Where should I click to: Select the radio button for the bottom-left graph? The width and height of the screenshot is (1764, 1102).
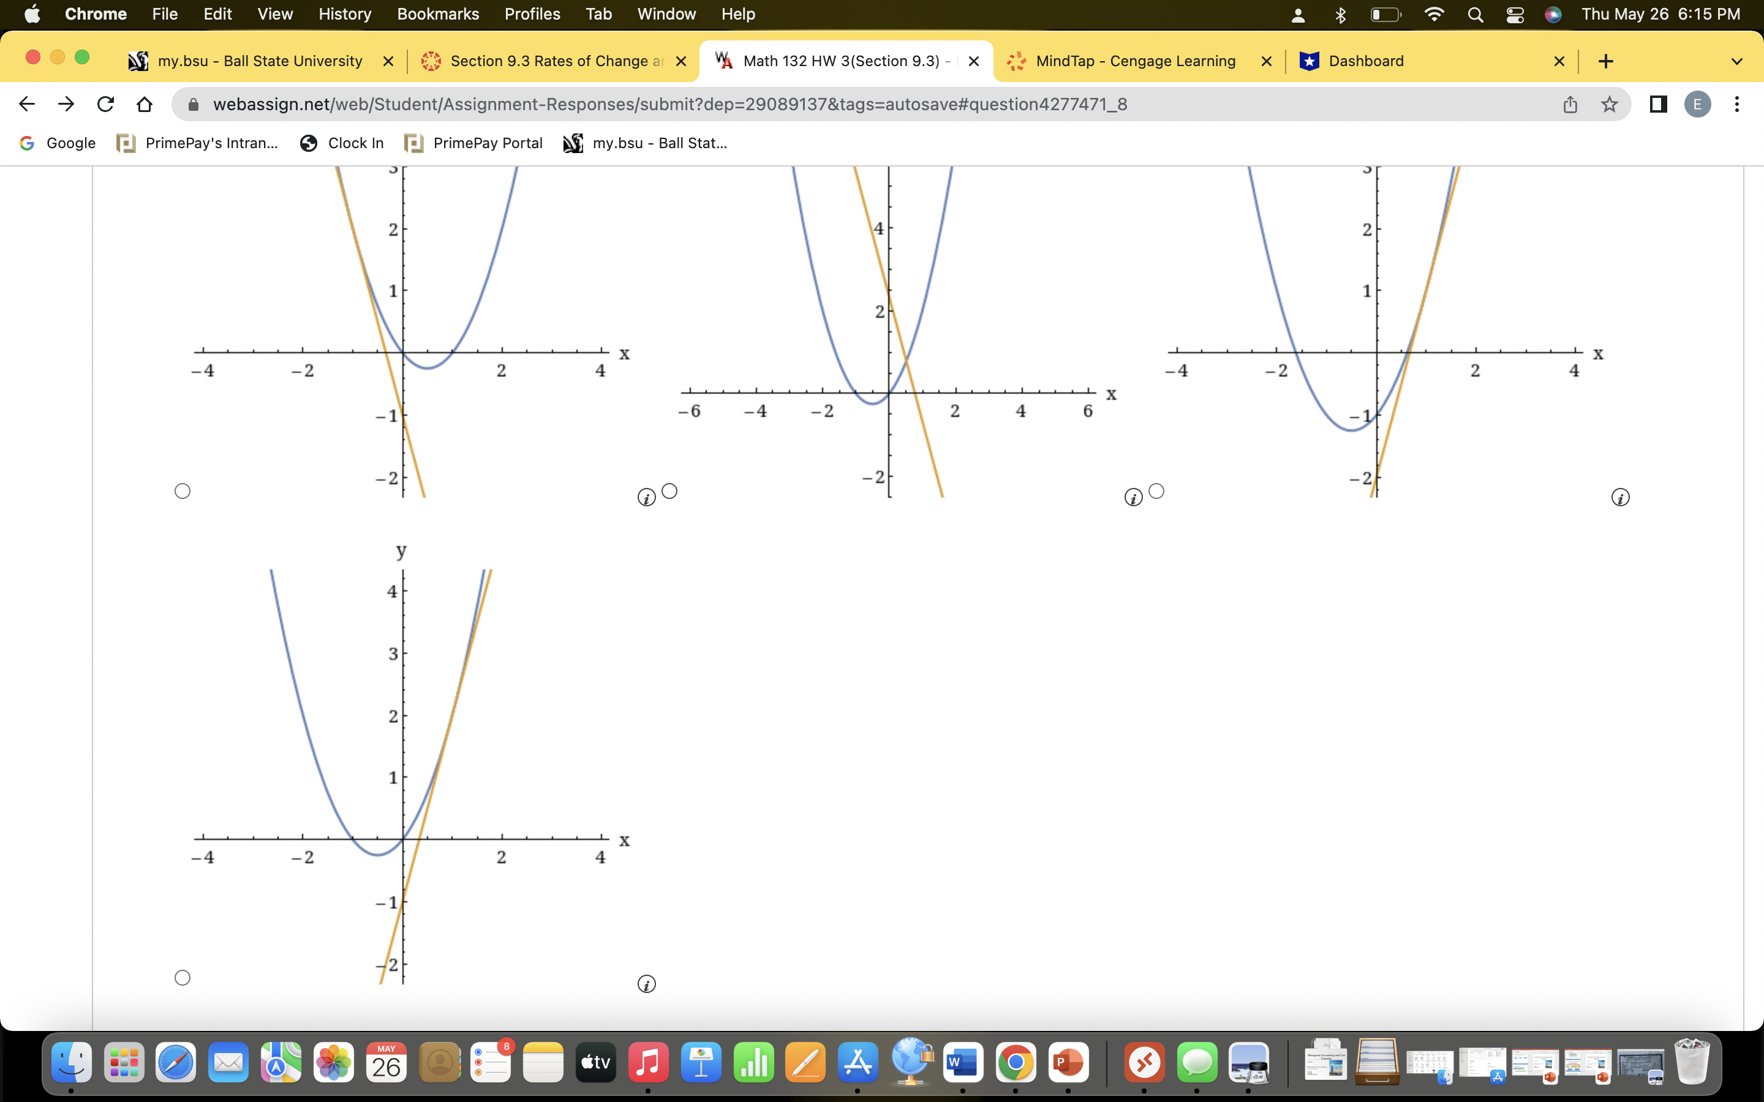pyautogui.click(x=183, y=976)
